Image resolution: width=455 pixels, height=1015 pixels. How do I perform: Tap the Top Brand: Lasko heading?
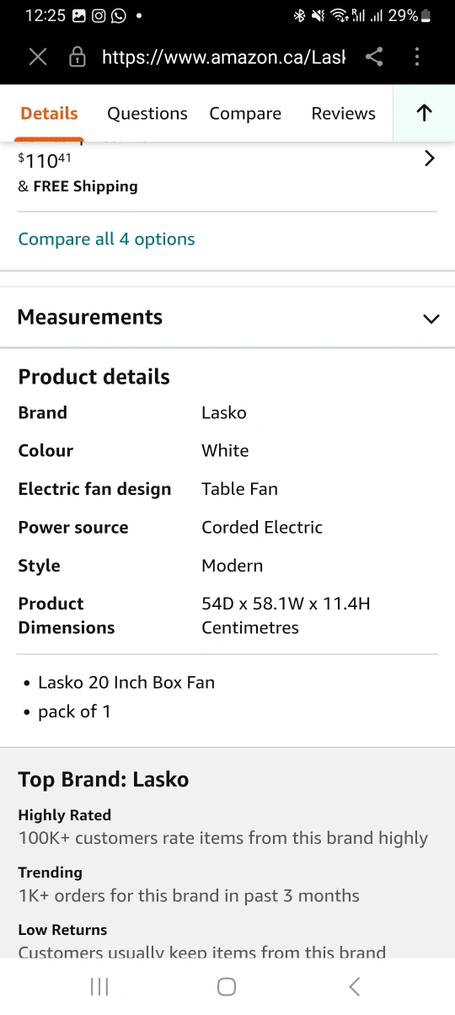click(x=104, y=780)
